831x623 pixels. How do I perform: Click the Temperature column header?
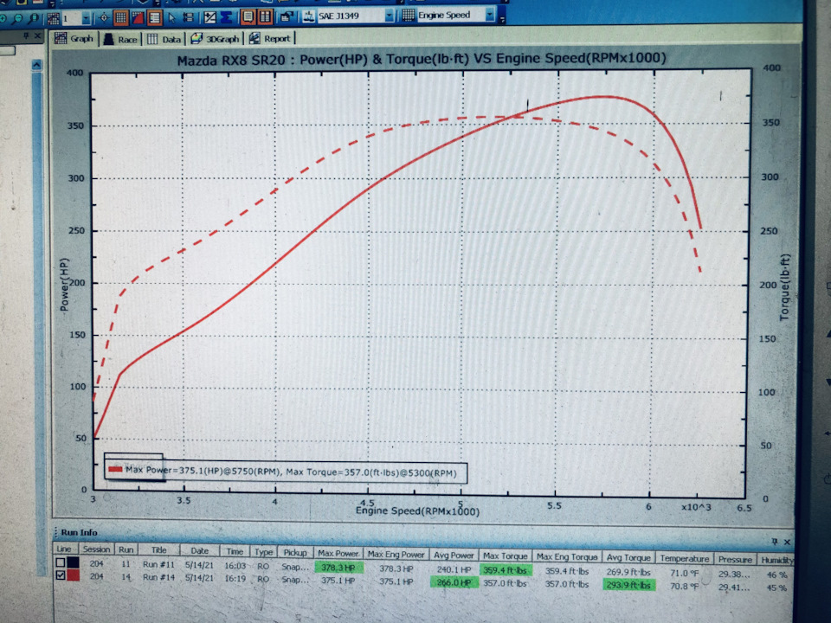[x=684, y=558]
